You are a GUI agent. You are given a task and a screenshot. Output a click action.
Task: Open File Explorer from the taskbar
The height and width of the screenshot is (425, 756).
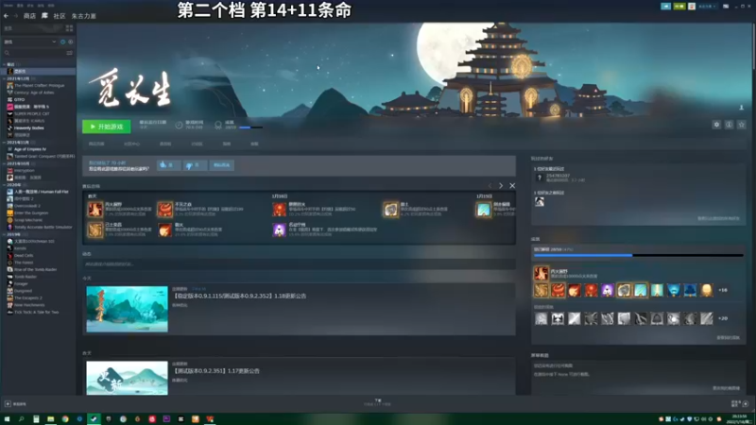(x=50, y=419)
